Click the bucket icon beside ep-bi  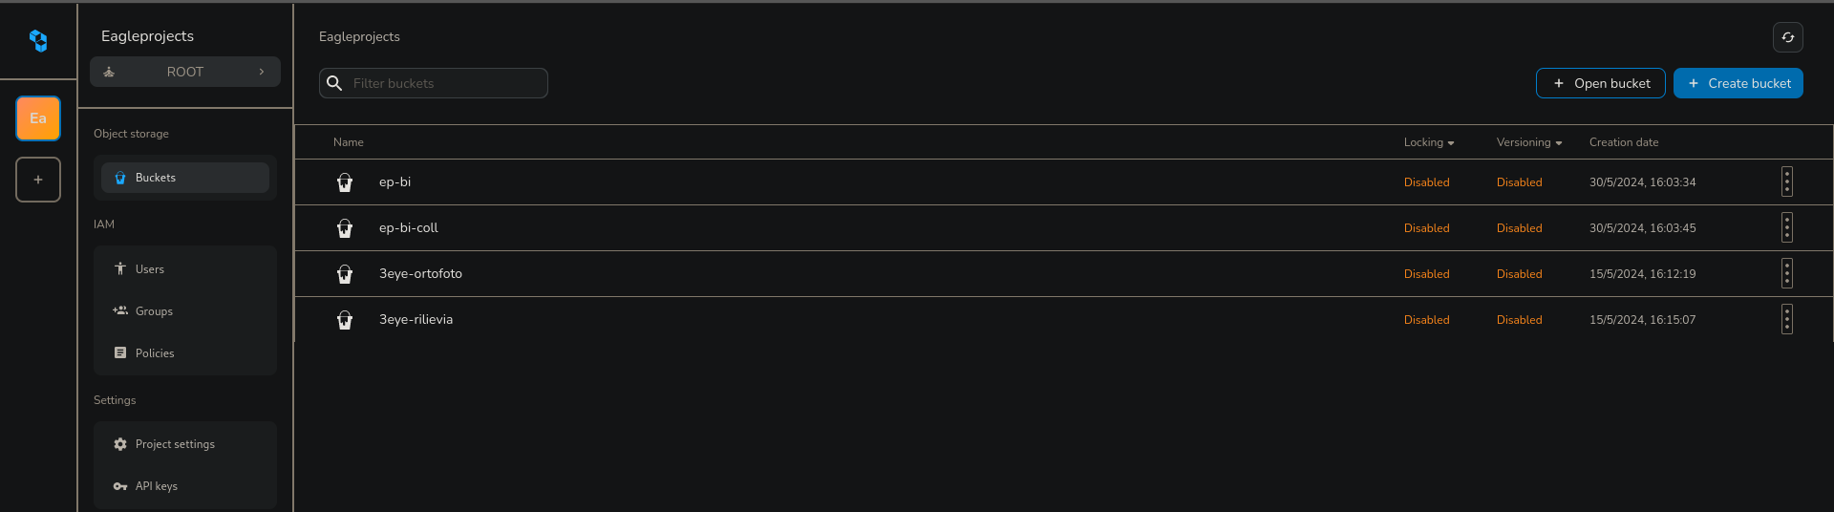[x=345, y=182]
